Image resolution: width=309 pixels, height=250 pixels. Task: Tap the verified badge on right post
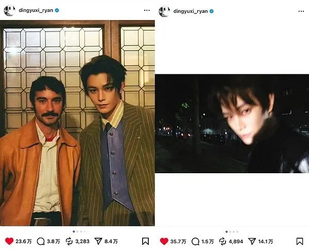[212, 11]
